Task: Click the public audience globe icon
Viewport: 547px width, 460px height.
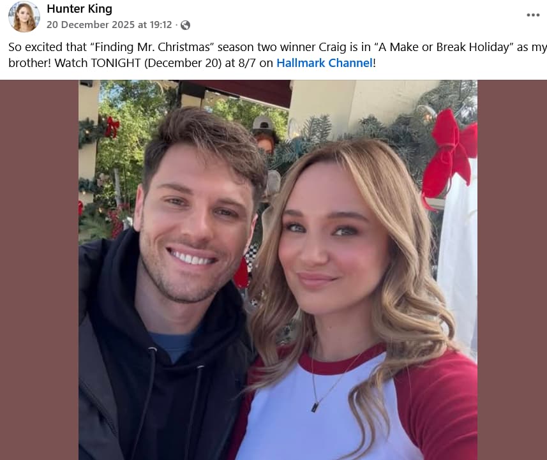Action: [185, 25]
